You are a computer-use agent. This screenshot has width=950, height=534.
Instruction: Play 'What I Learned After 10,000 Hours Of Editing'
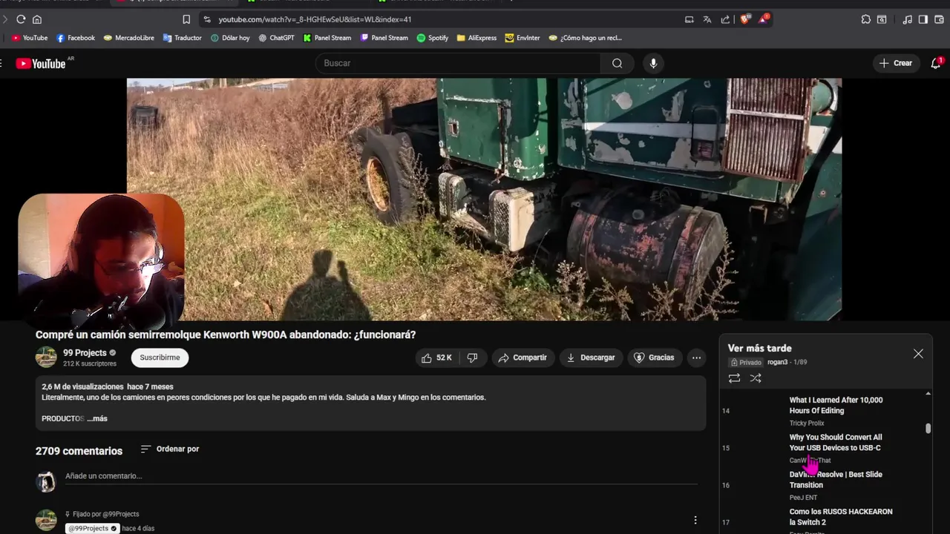pyautogui.click(x=836, y=405)
